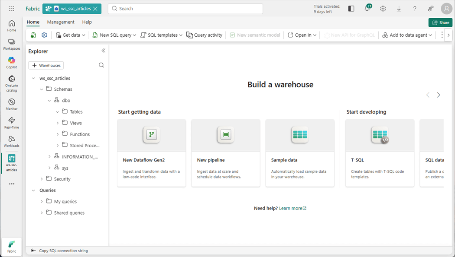Screen dimensions: 455x257
Task: Open the downloads arrow icon
Action: (399, 9)
